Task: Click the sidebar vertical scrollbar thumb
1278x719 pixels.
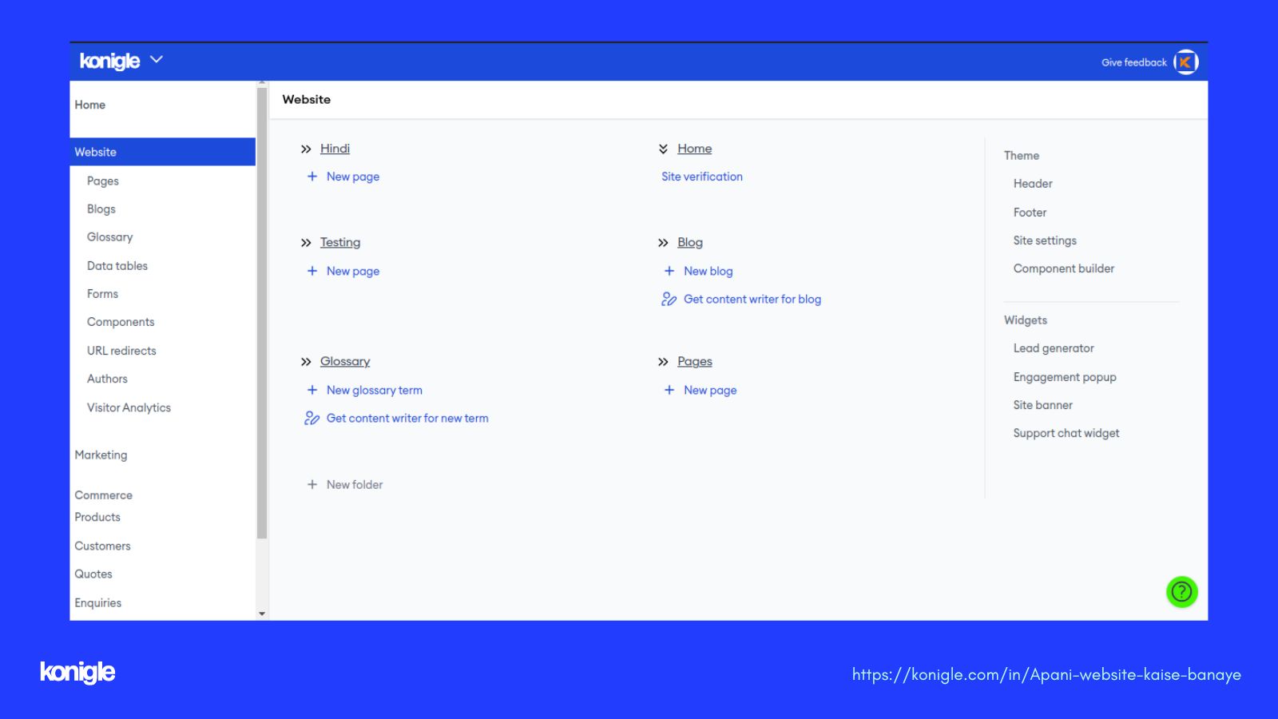Action: coord(262,313)
